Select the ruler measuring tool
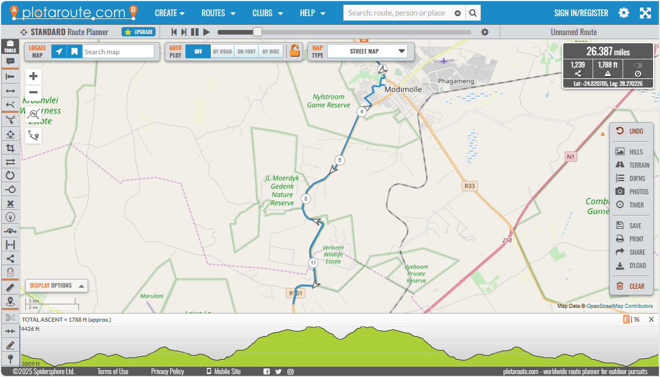Screen dimensions: 660x377 [x=10, y=288]
